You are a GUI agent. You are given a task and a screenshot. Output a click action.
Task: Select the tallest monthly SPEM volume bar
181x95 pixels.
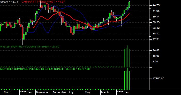point(128,56)
